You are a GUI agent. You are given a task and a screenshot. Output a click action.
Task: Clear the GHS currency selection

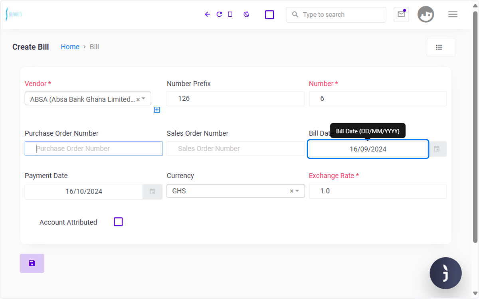coord(291,191)
